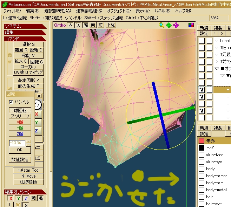Open the オブジェクト(O) menu
The width and height of the screenshot is (231, 207).
click(x=119, y=11)
